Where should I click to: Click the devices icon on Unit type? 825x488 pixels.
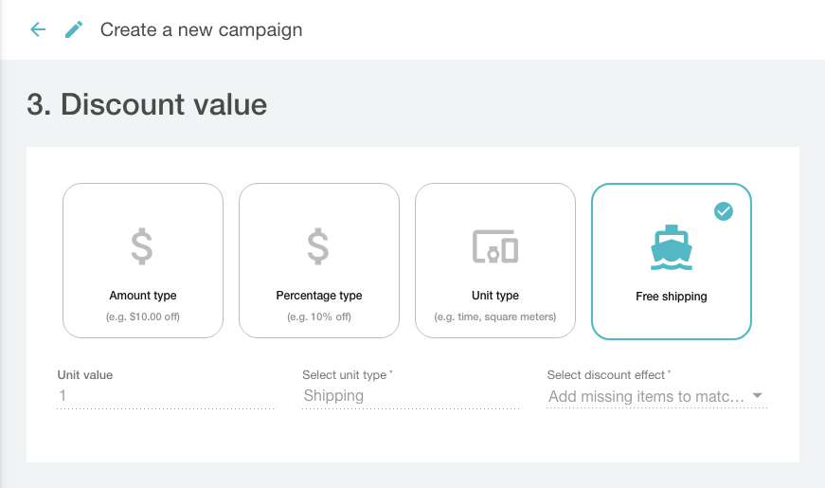point(494,246)
